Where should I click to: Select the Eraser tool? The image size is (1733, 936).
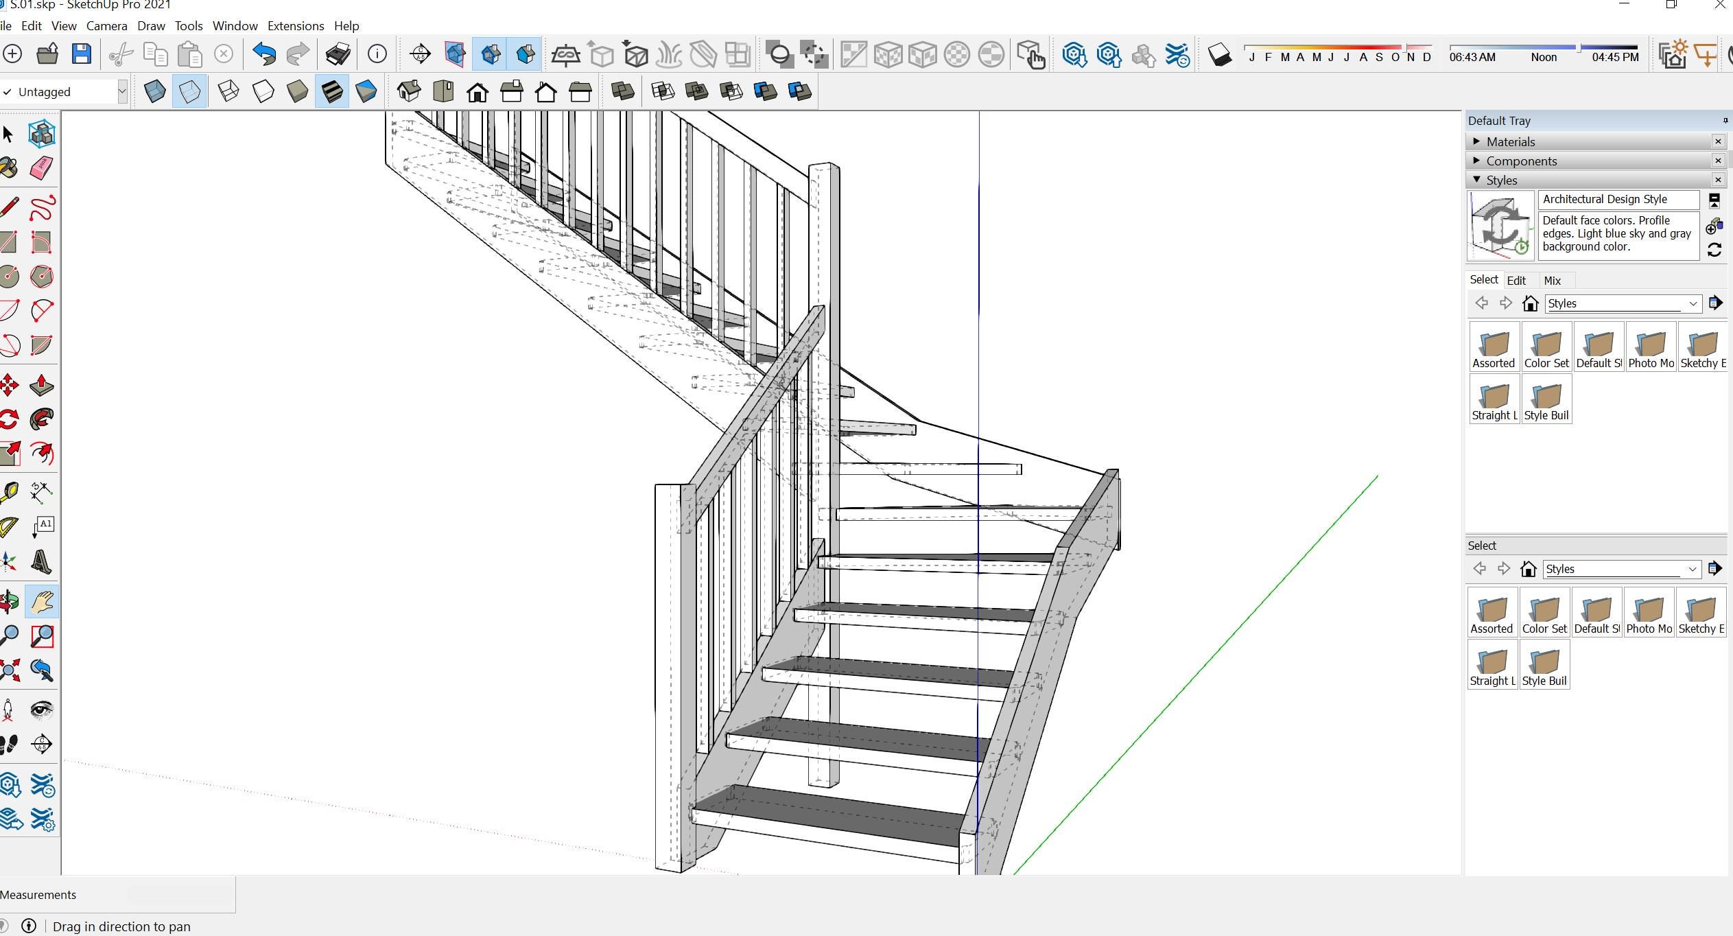[41, 168]
